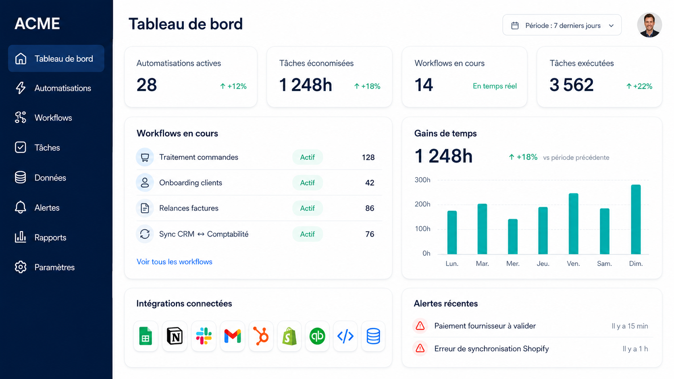Click the 76 count for Sync CRM
The image size is (674, 379).
coord(370,234)
